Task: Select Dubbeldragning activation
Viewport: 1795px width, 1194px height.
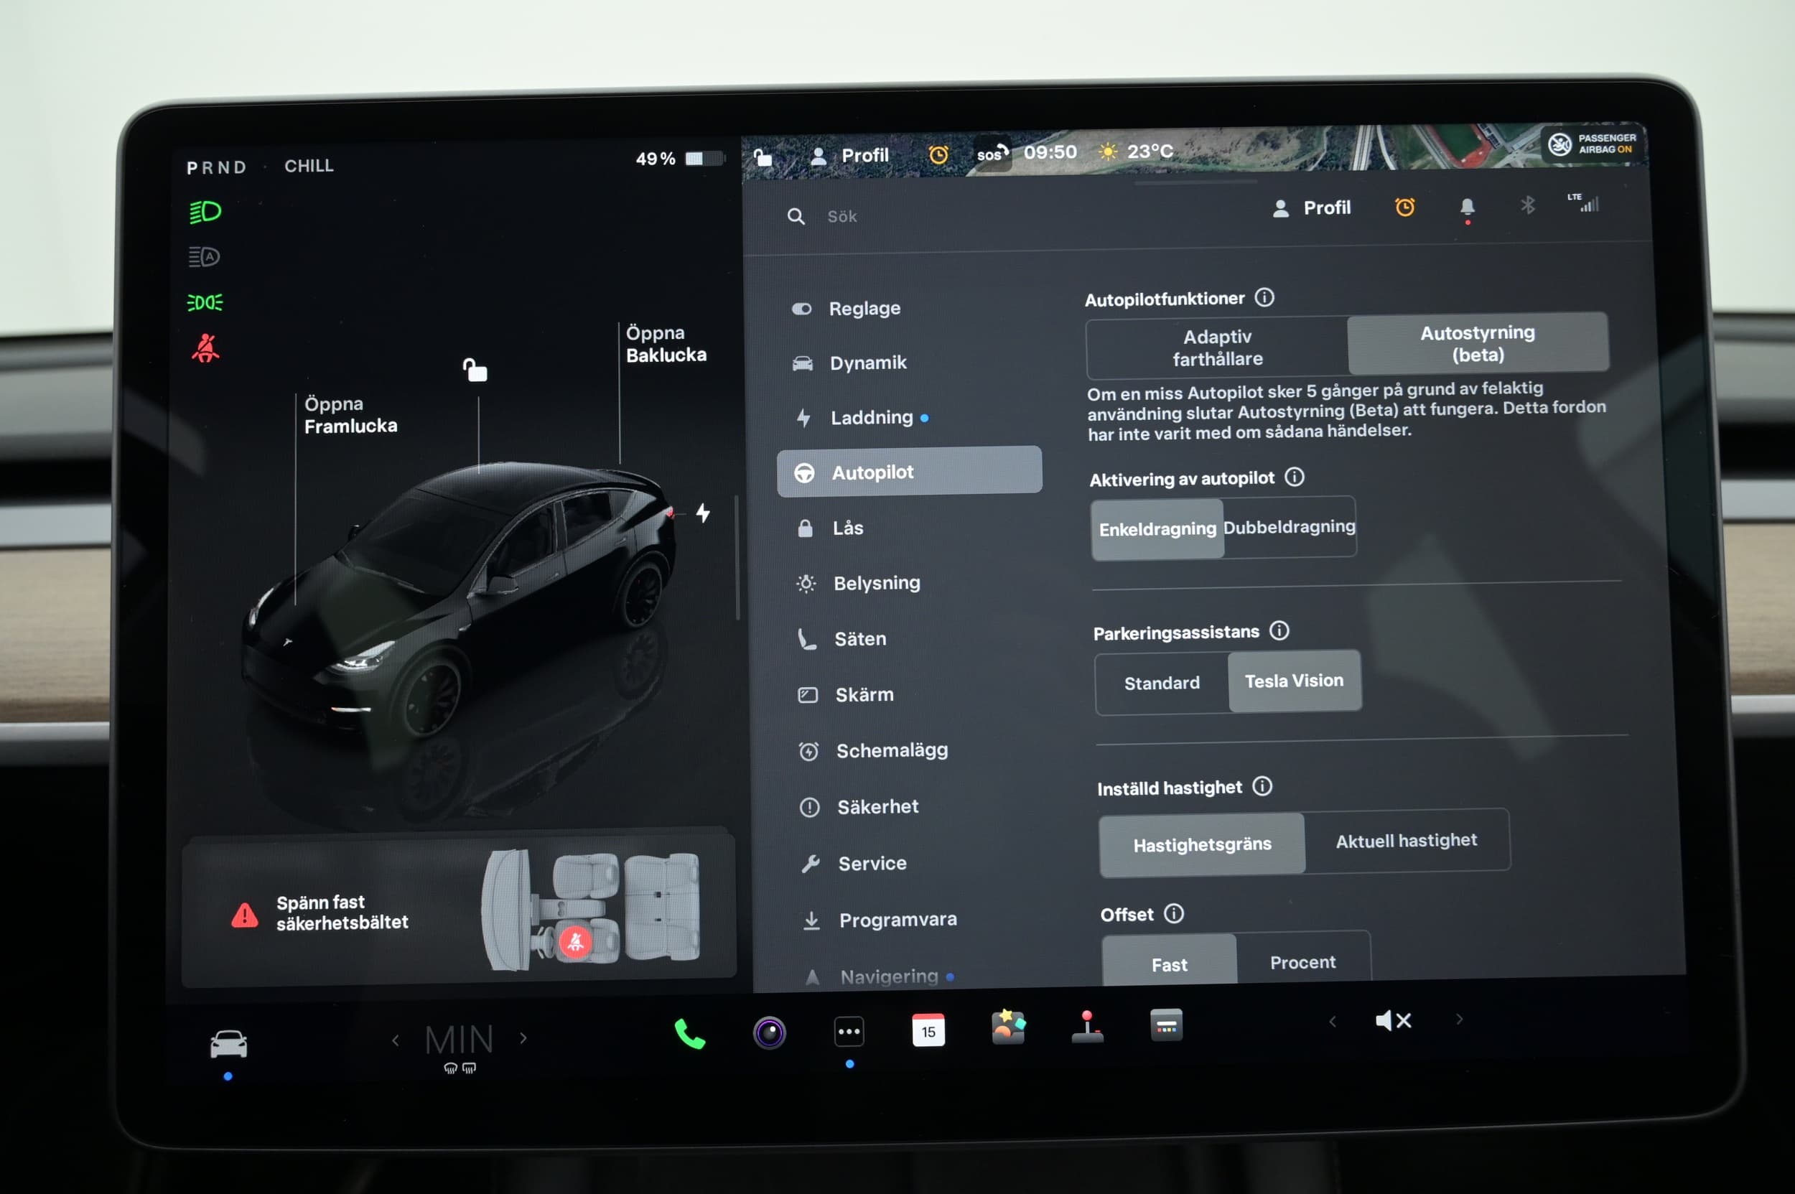Action: (1290, 526)
